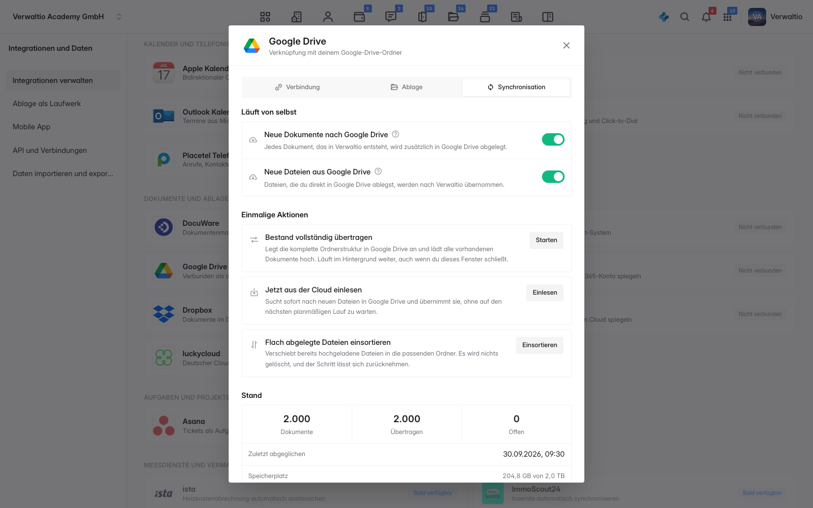Open the person contacts icon in top navigation
Image resolution: width=813 pixels, height=508 pixels.
pyautogui.click(x=328, y=17)
